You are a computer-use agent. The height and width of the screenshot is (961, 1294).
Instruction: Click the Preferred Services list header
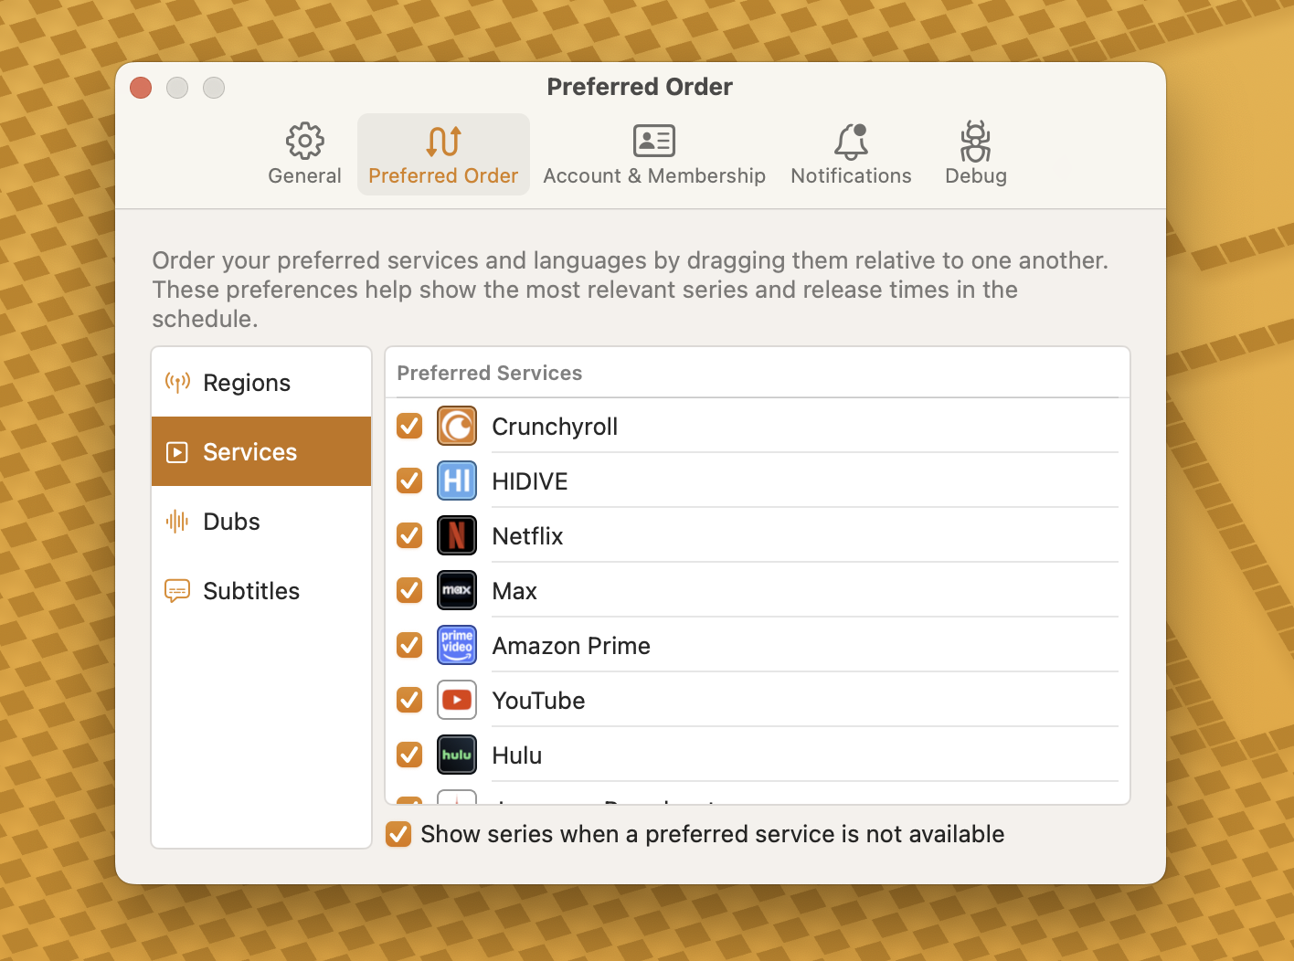click(x=490, y=373)
